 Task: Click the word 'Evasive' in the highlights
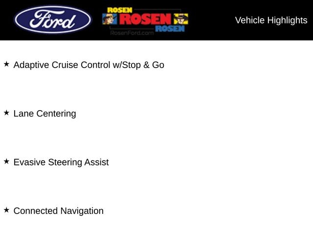click(29, 162)
